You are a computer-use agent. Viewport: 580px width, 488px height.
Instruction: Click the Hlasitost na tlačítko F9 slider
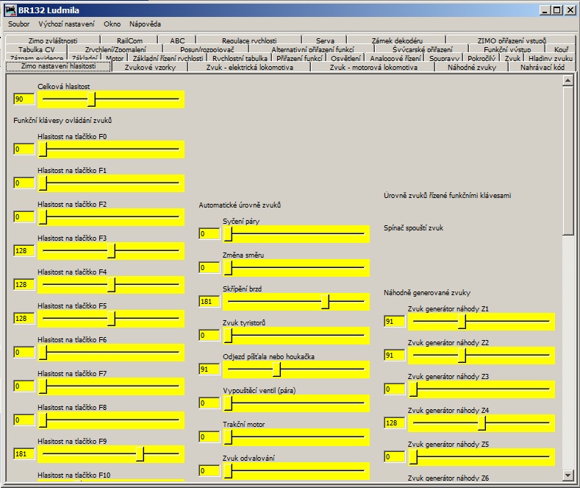[x=110, y=454]
